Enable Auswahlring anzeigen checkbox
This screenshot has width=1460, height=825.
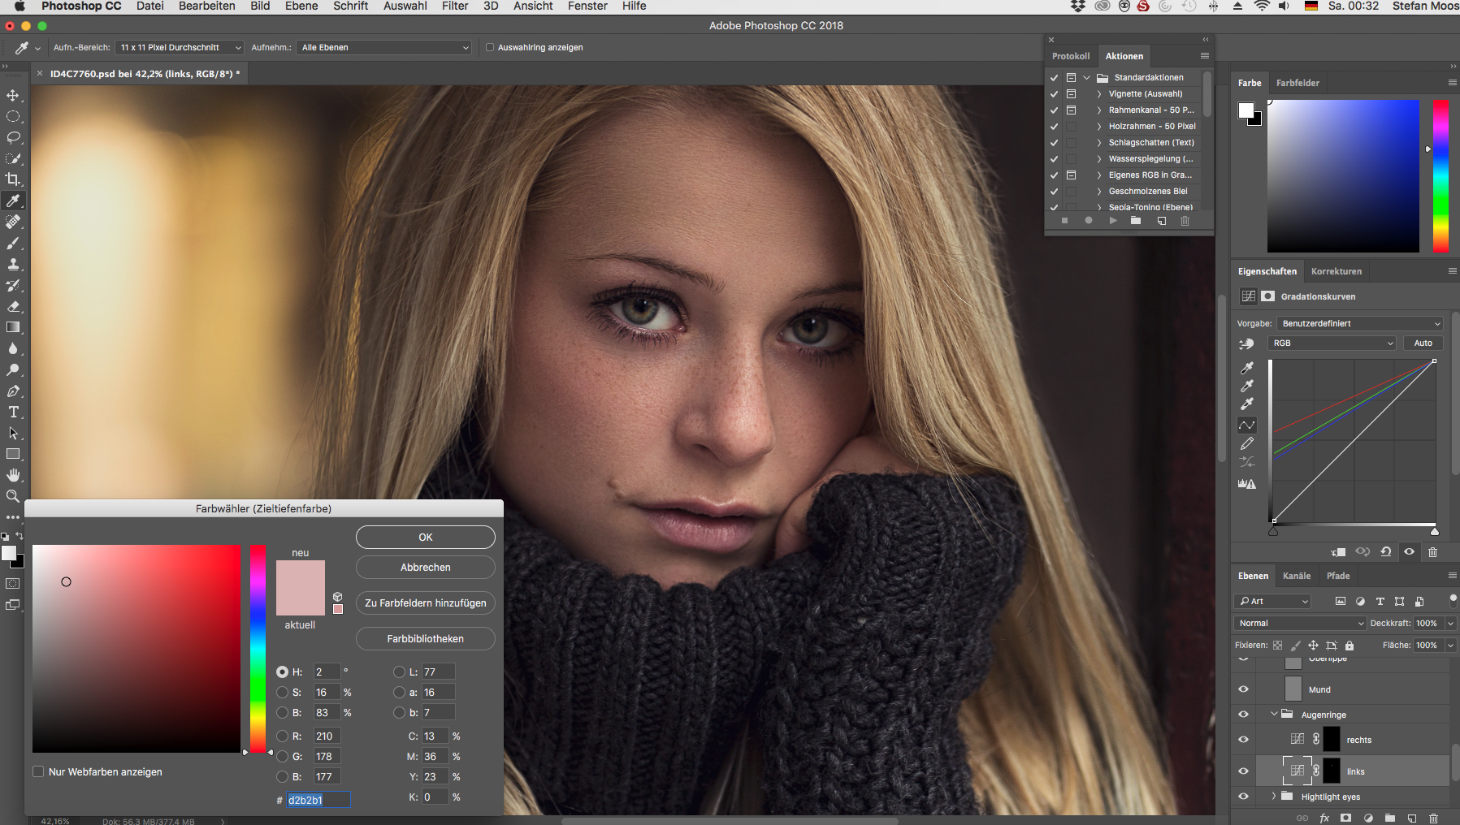click(490, 47)
